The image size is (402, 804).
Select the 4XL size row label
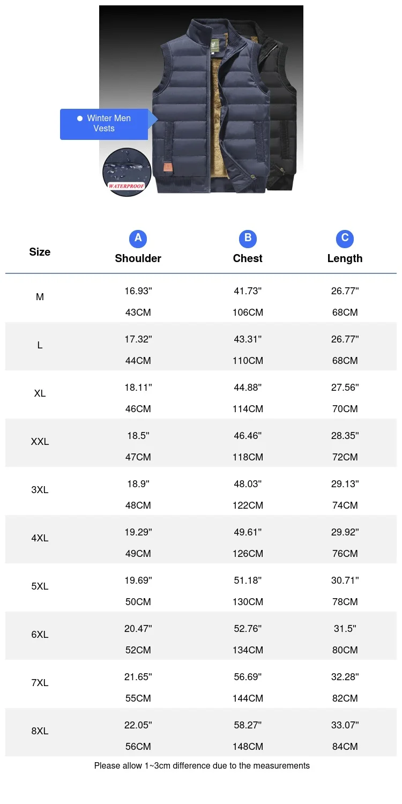tap(40, 538)
